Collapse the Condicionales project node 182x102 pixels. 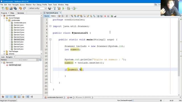[2, 16]
